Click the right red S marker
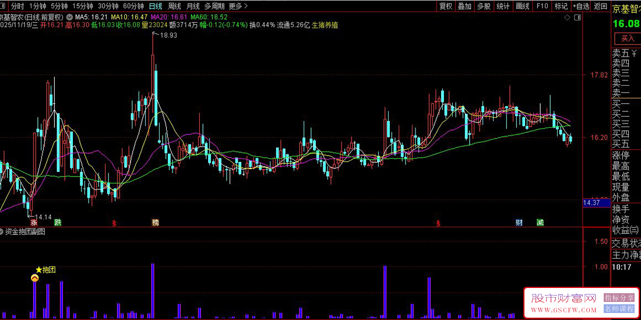 [438, 223]
